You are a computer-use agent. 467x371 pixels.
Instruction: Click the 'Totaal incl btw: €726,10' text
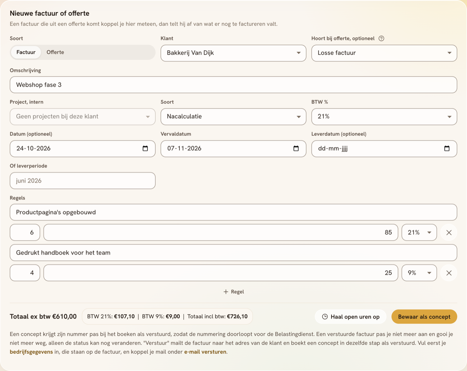[x=218, y=317]
